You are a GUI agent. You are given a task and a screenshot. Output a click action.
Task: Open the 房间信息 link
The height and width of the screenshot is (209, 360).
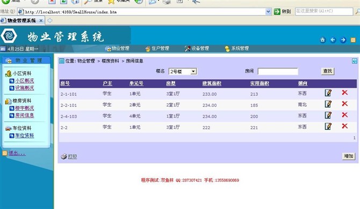(25, 115)
